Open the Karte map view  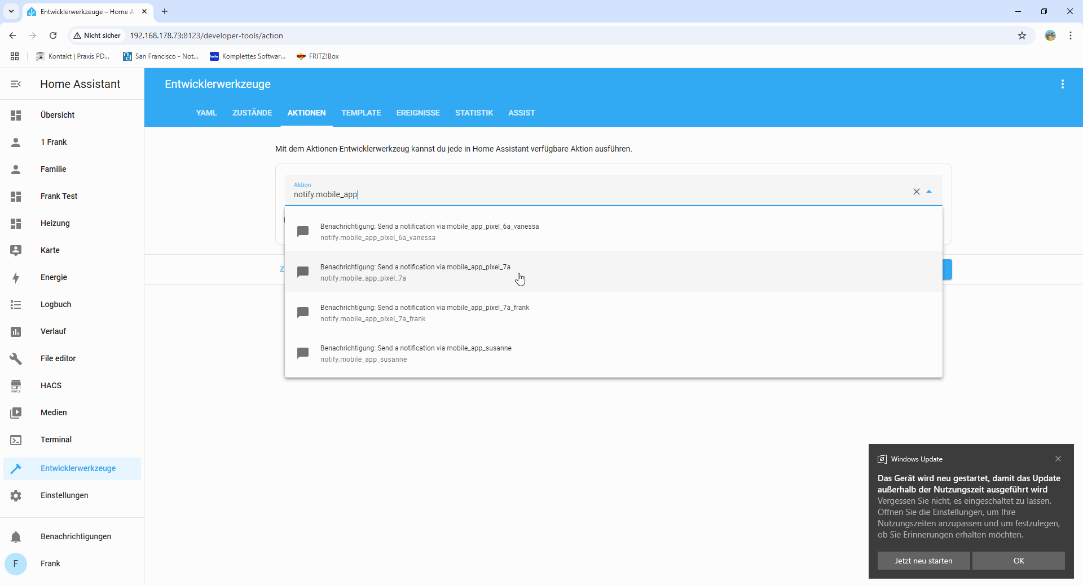72,250
